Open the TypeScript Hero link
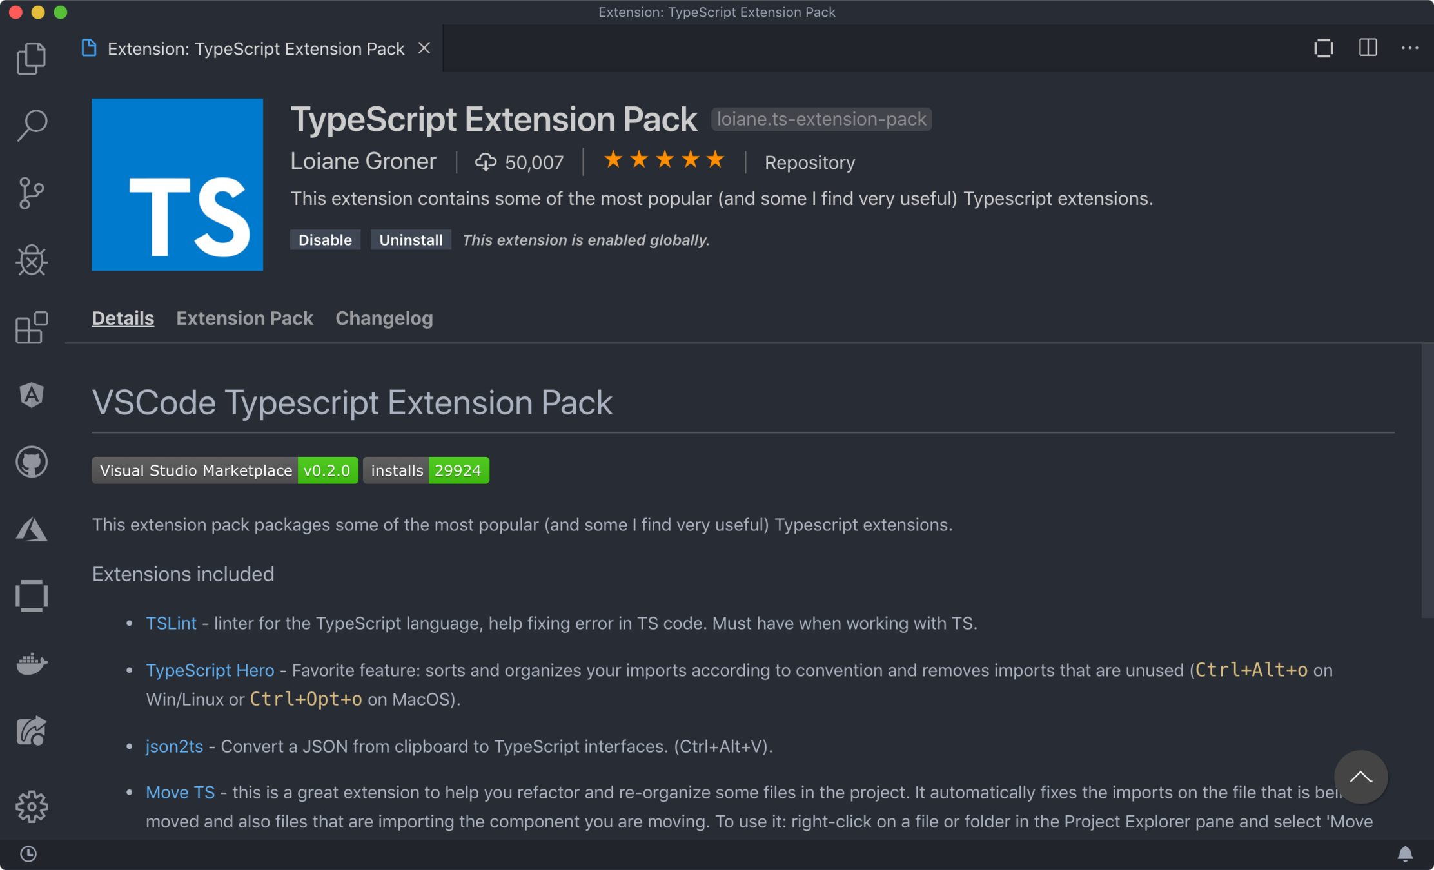The image size is (1434, 870). point(210,670)
